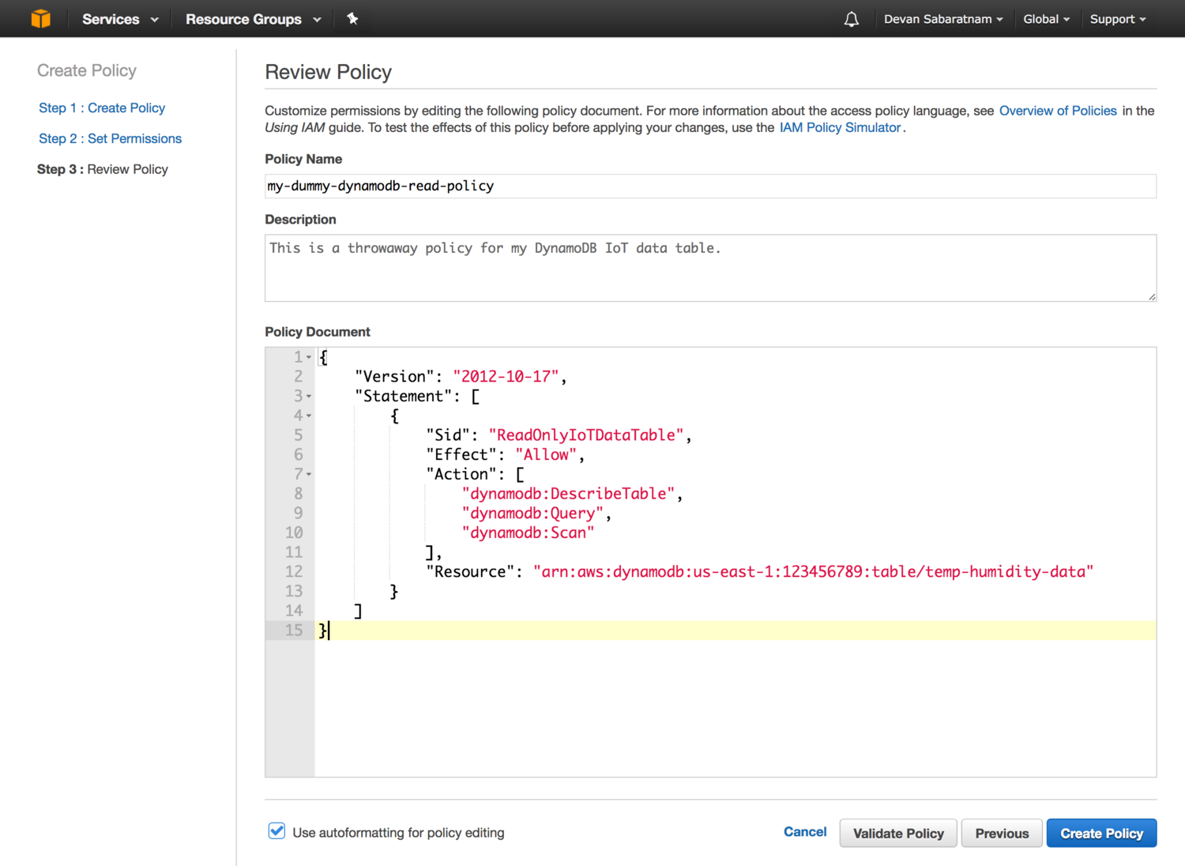Image resolution: width=1185 pixels, height=866 pixels.
Task: Open the Overview of Policies link
Action: (1057, 111)
